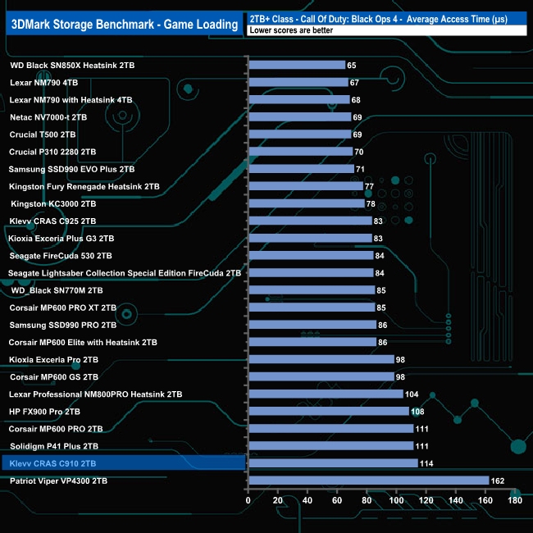Select the Solidigm P41 Plus 2TB label
The image size is (533, 533).
tap(54, 446)
